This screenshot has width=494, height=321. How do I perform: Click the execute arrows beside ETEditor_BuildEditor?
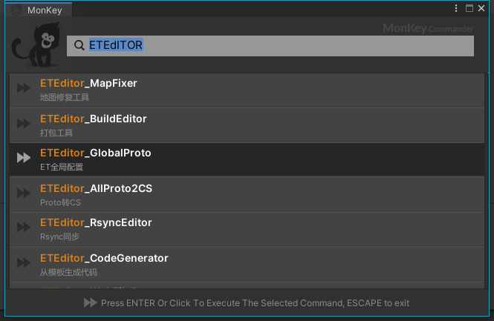(24, 123)
